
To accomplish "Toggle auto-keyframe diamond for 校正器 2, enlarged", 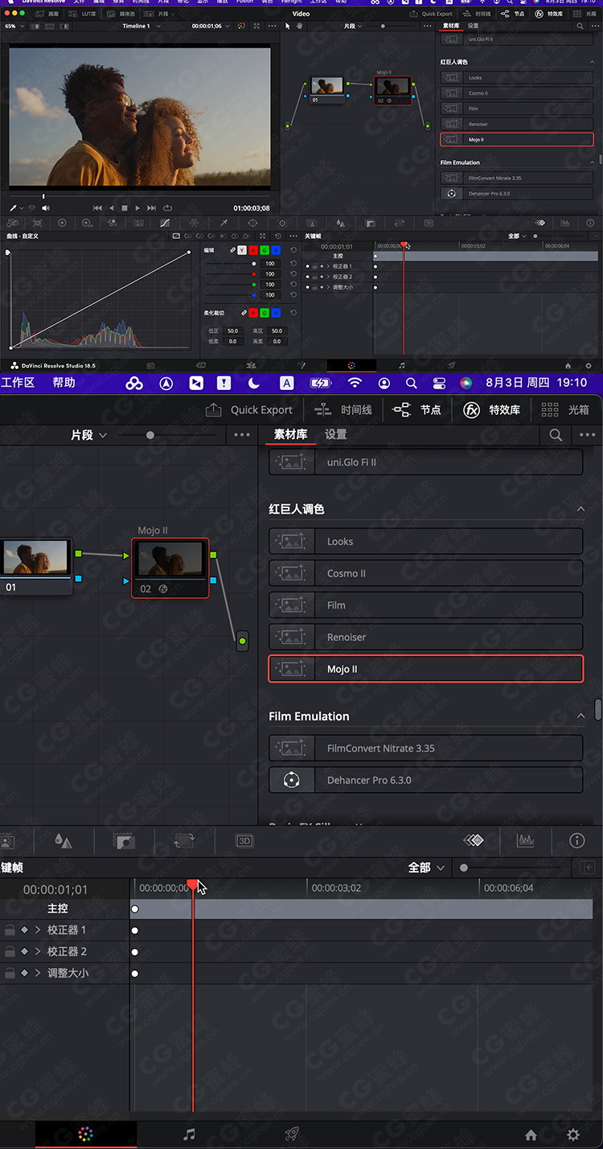I will tap(24, 951).
